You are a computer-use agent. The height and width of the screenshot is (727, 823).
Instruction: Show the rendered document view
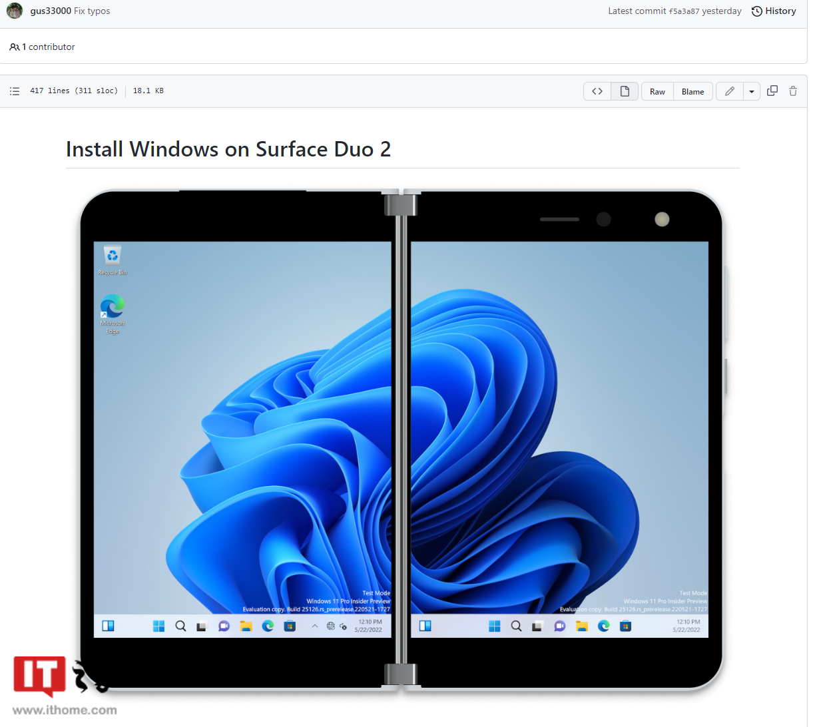[x=624, y=91]
